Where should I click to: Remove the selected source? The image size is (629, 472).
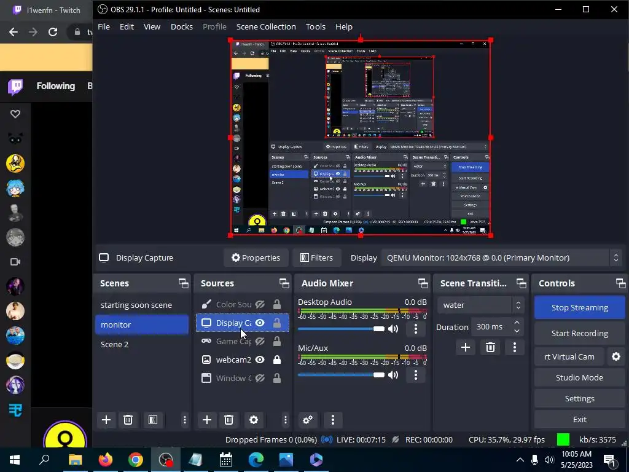tap(229, 420)
